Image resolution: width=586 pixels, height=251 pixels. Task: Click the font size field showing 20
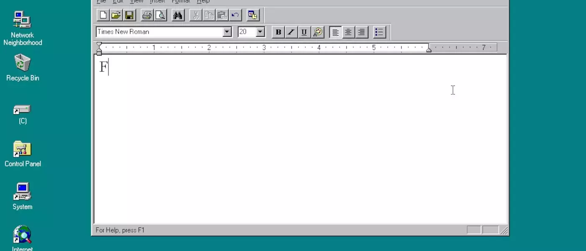(247, 32)
